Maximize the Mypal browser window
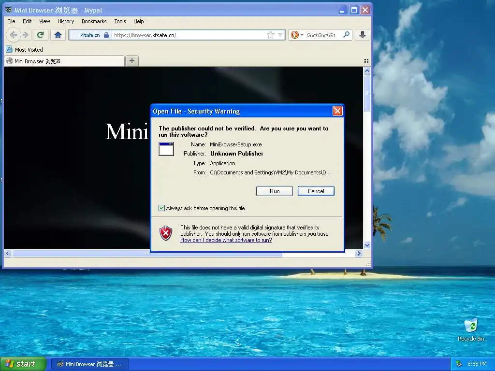 point(354,10)
